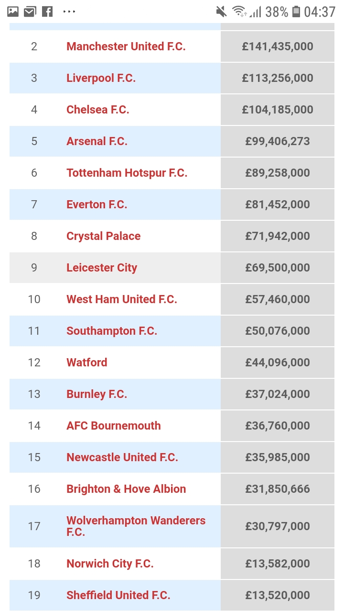344x613 pixels.
Task: Tap the £141,435,000 value cell
Action: point(277,46)
